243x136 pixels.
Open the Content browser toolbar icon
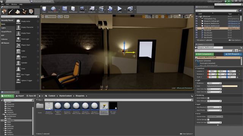click(65, 9)
